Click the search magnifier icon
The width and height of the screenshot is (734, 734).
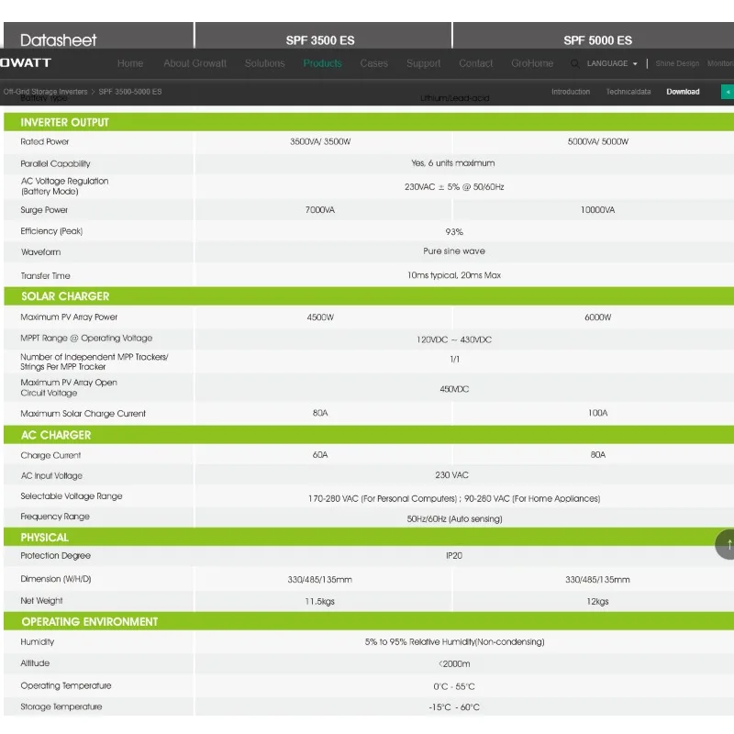click(575, 63)
